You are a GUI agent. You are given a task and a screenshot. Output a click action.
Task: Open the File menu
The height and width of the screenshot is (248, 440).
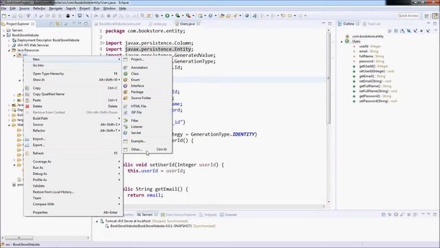(x=4, y=8)
